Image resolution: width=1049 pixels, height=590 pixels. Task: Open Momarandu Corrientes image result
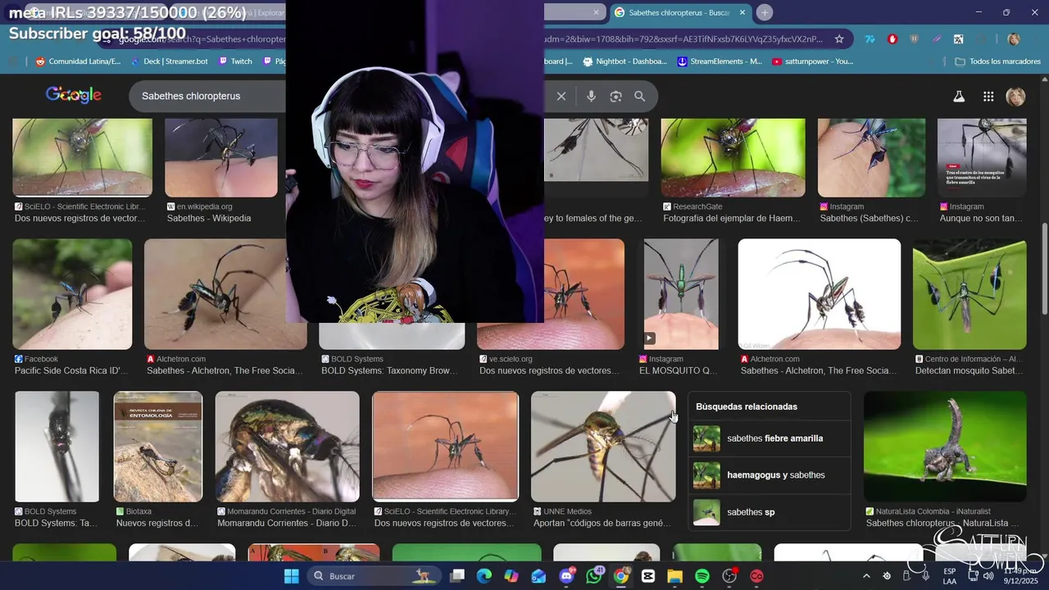tap(287, 447)
